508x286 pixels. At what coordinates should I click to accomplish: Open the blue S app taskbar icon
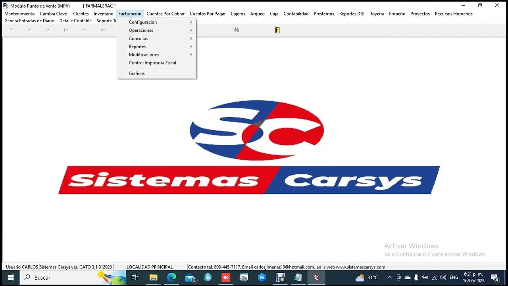[262, 278]
